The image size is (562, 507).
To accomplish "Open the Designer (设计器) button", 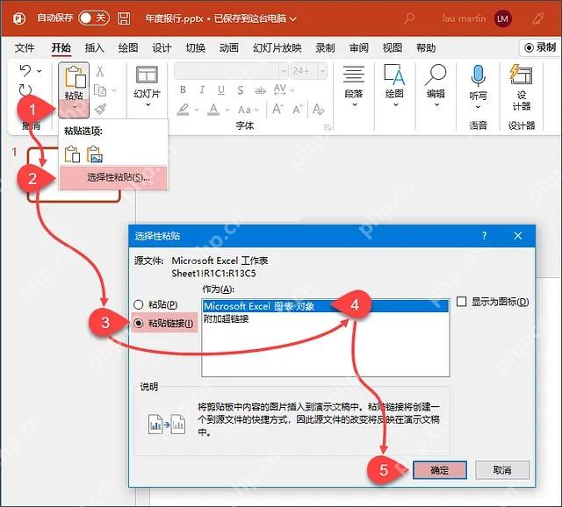I will pos(521,88).
